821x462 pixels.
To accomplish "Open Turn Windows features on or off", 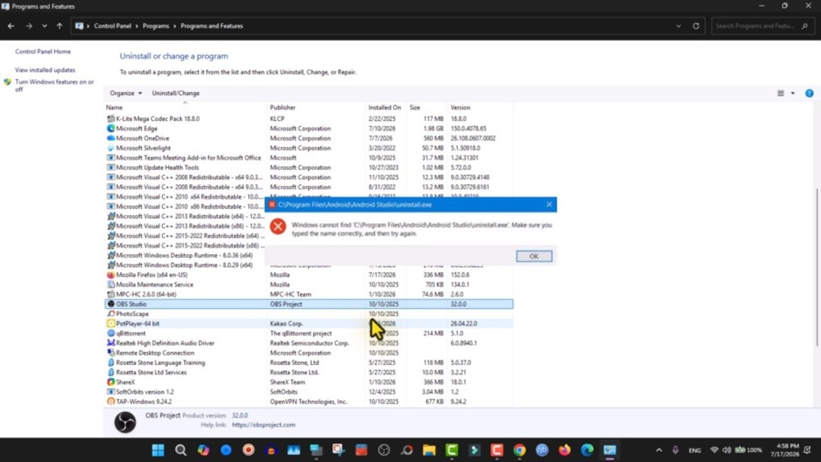I will [55, 85].
